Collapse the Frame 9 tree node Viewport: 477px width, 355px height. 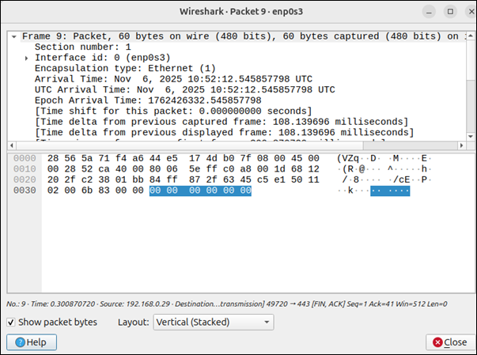click(14, 37)
